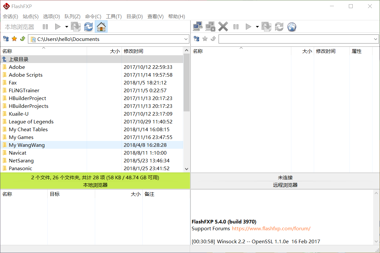Click the local pane transfer files icon
380x253 pixels.
(x=76, y=27)
